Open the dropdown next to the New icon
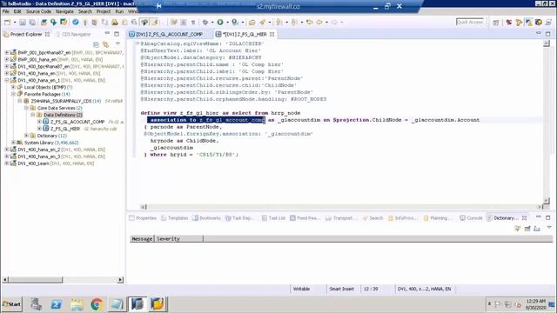 pyautogui.click(x=15, y=22)
